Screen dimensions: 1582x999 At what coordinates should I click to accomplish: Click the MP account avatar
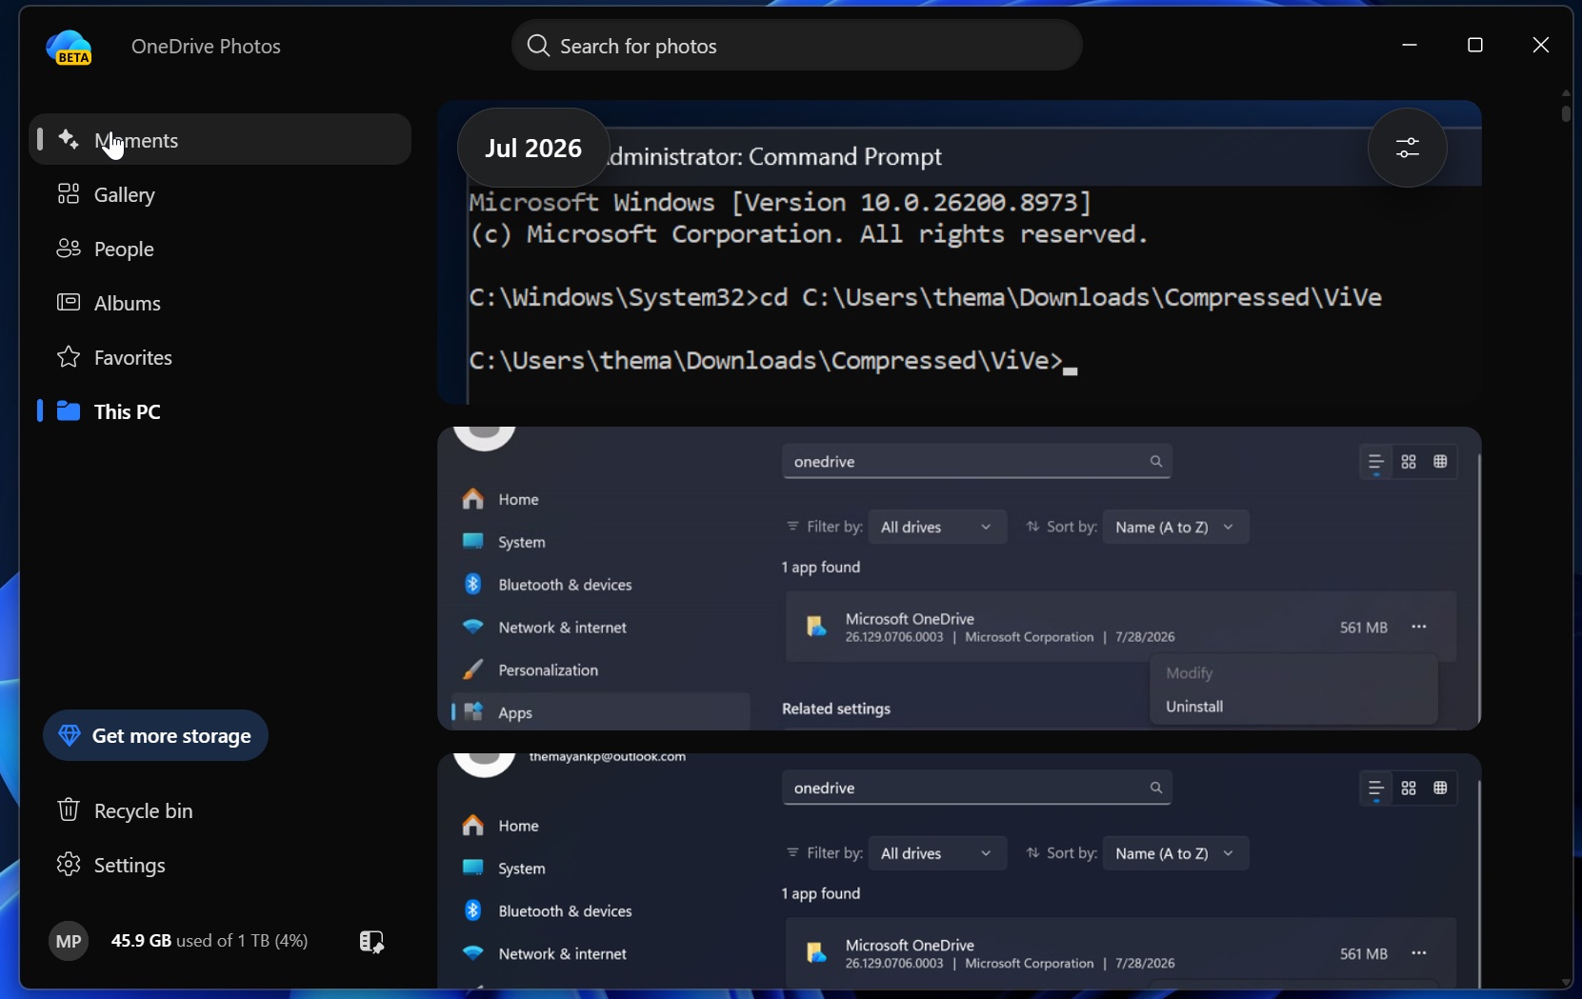click(x=69, y=941)
